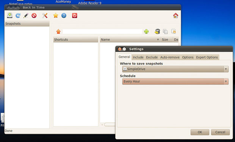This screenshot has width=235, height=142.
Task: Go up one folder with orange arrow
Action: (58, 31)
